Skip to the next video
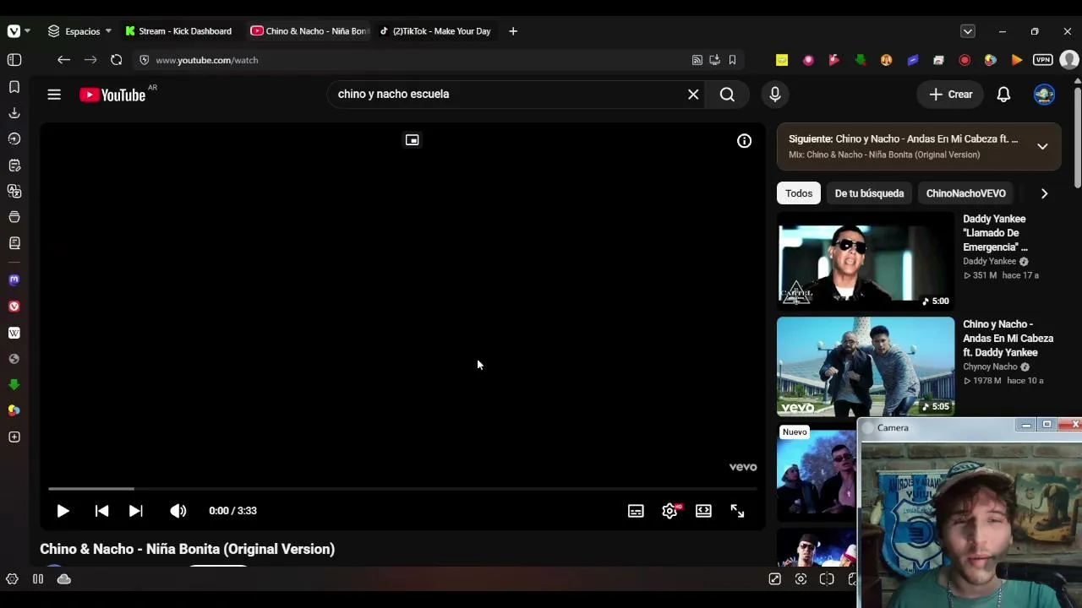This screenshot has height=608, width=1082. 136,511
